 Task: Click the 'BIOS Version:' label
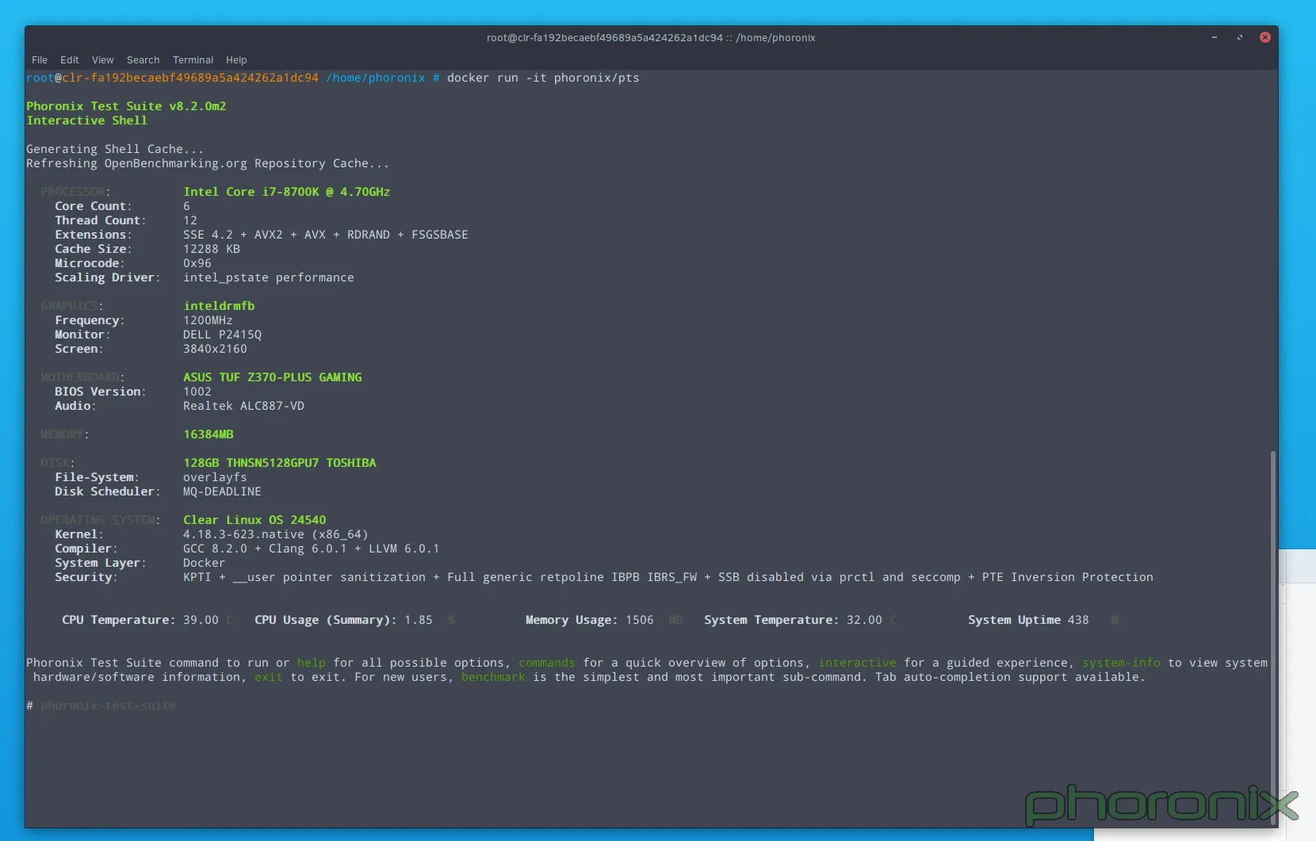(101, 392)
